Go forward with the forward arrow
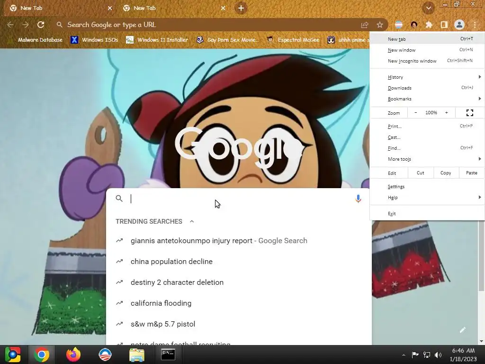This screenshot has width=485, height=364. click(26, 25)
